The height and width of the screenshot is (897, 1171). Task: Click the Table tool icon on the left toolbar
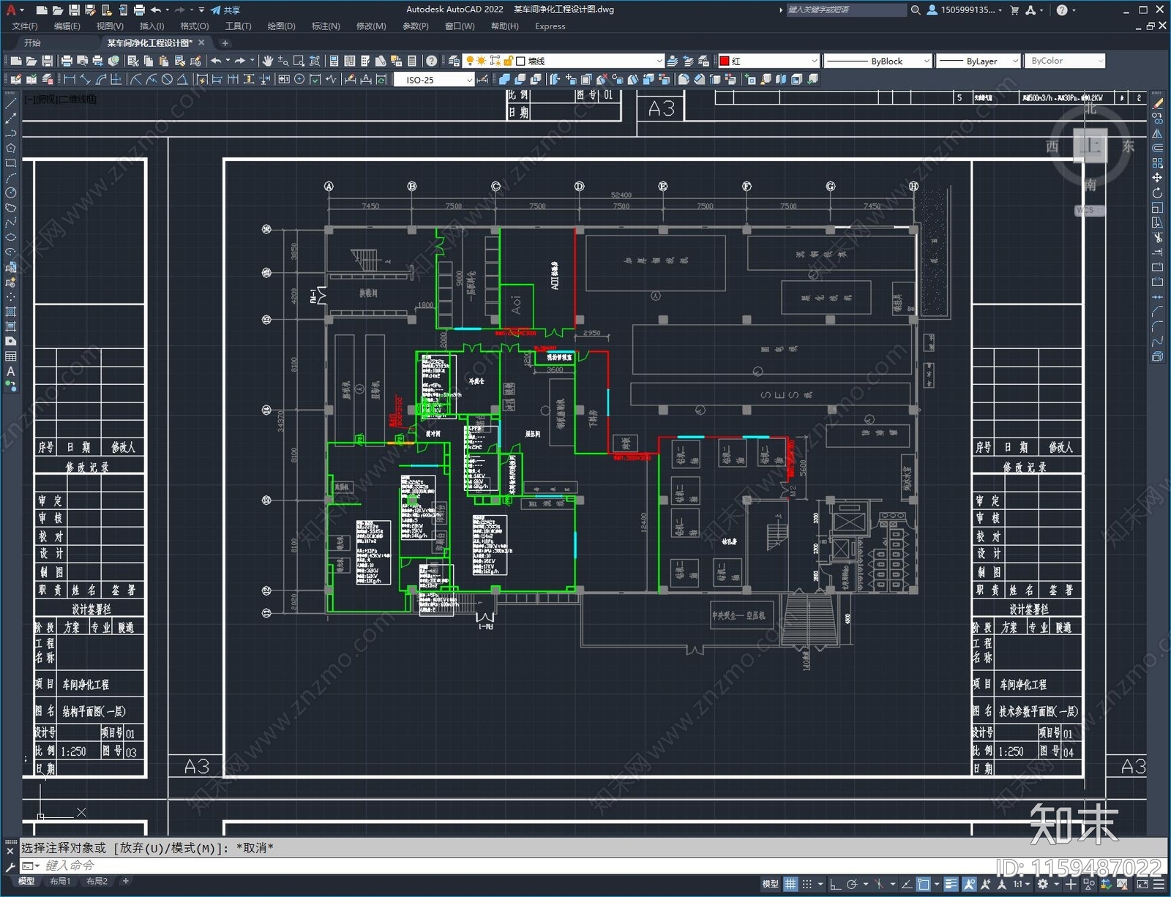pyautogui.click(x=10, y=356)
